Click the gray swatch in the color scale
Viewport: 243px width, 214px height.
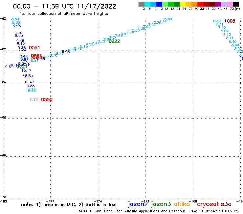pyautogui.click(x=142, y=4)
